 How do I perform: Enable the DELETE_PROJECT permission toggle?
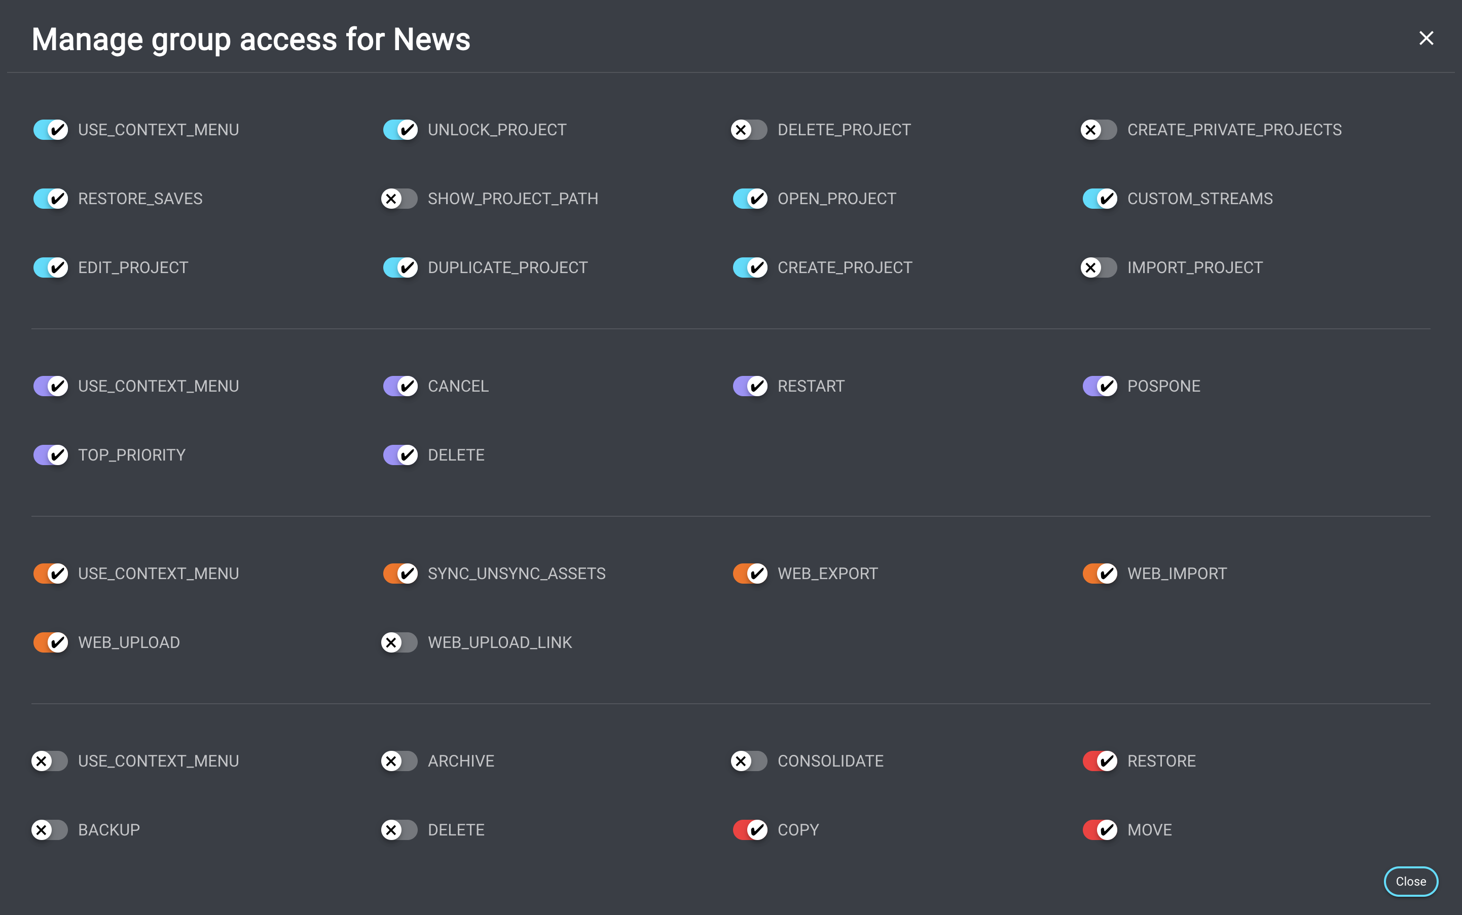click(749, 130)
